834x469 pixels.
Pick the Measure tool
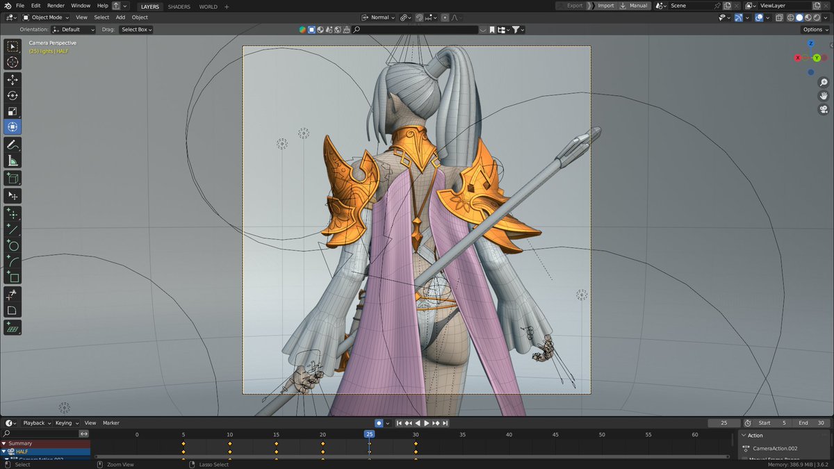(x=13, y=161)
